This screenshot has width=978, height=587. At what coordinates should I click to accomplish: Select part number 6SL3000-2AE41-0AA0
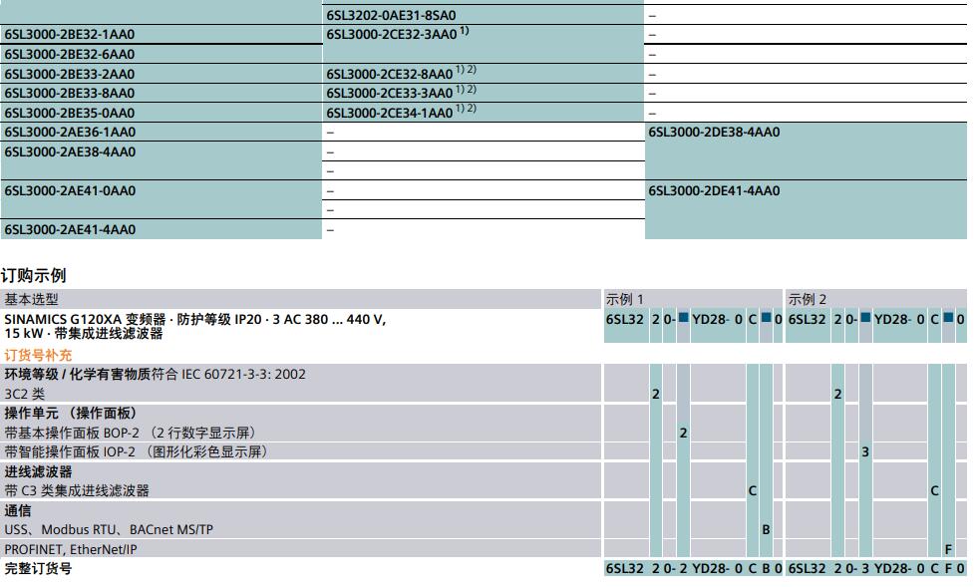(x=70, y=191)
